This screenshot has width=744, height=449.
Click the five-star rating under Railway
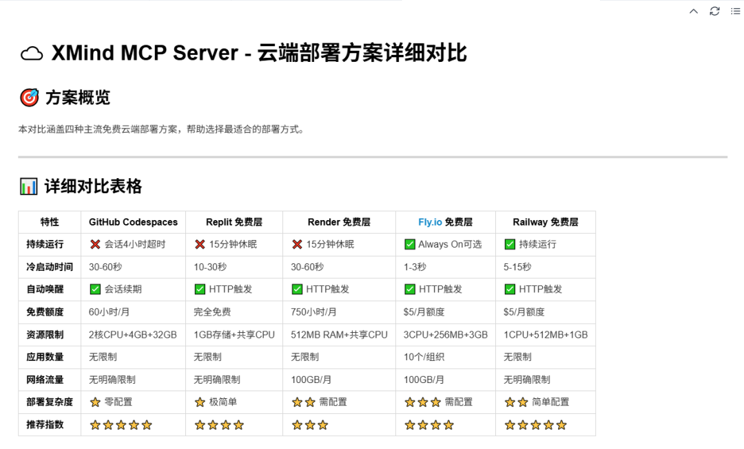point(536,425)
